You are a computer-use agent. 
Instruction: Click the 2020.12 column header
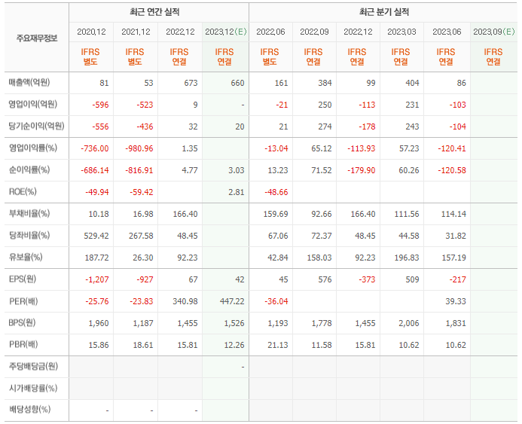[91, 32]
